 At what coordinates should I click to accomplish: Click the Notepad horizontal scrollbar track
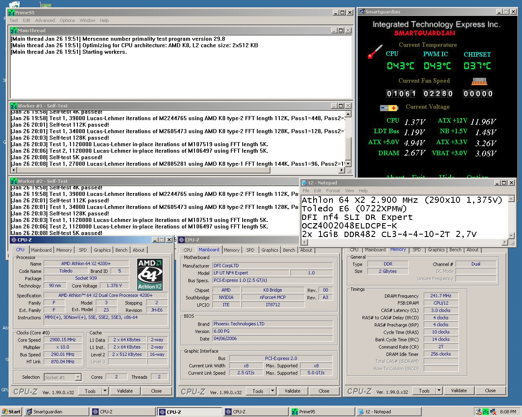(x=405, y=242)
